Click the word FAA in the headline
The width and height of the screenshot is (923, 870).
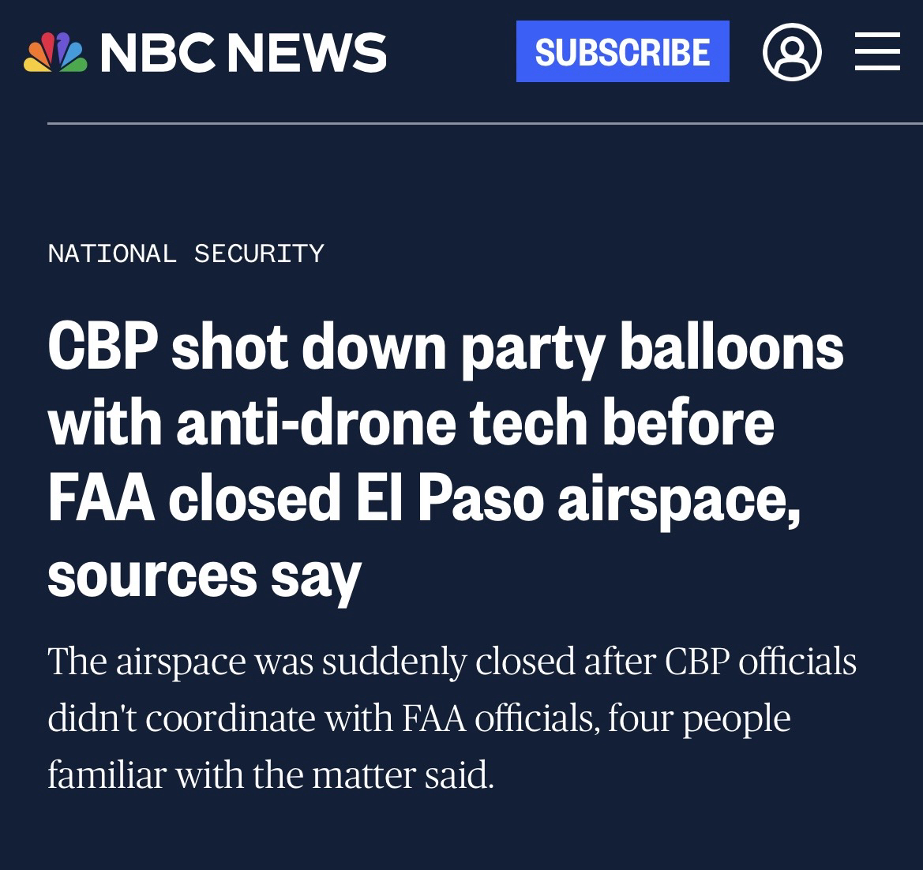point(100,499)
